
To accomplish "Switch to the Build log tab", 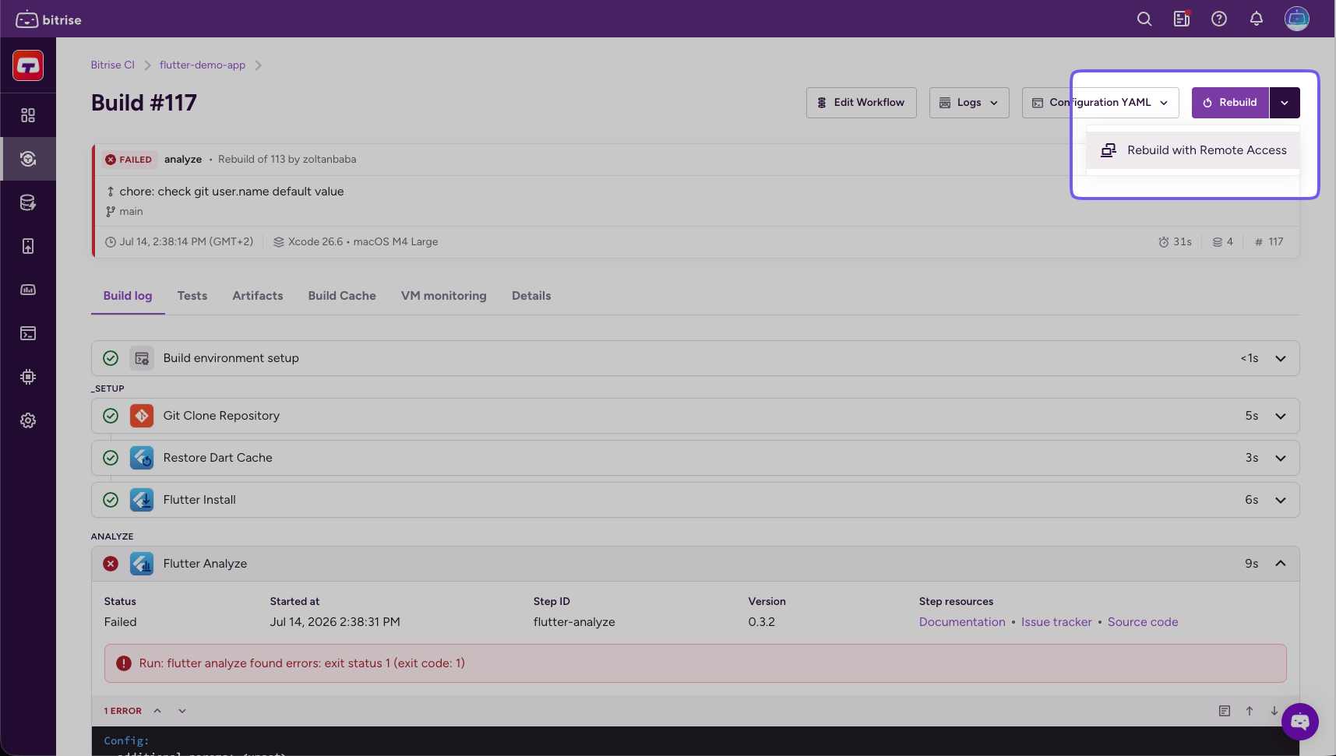I will [128, 296].
